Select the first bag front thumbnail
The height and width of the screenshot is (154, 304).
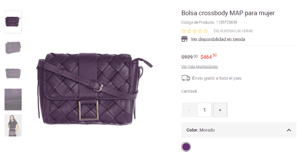pyautogui.click(x=13, y=22)
